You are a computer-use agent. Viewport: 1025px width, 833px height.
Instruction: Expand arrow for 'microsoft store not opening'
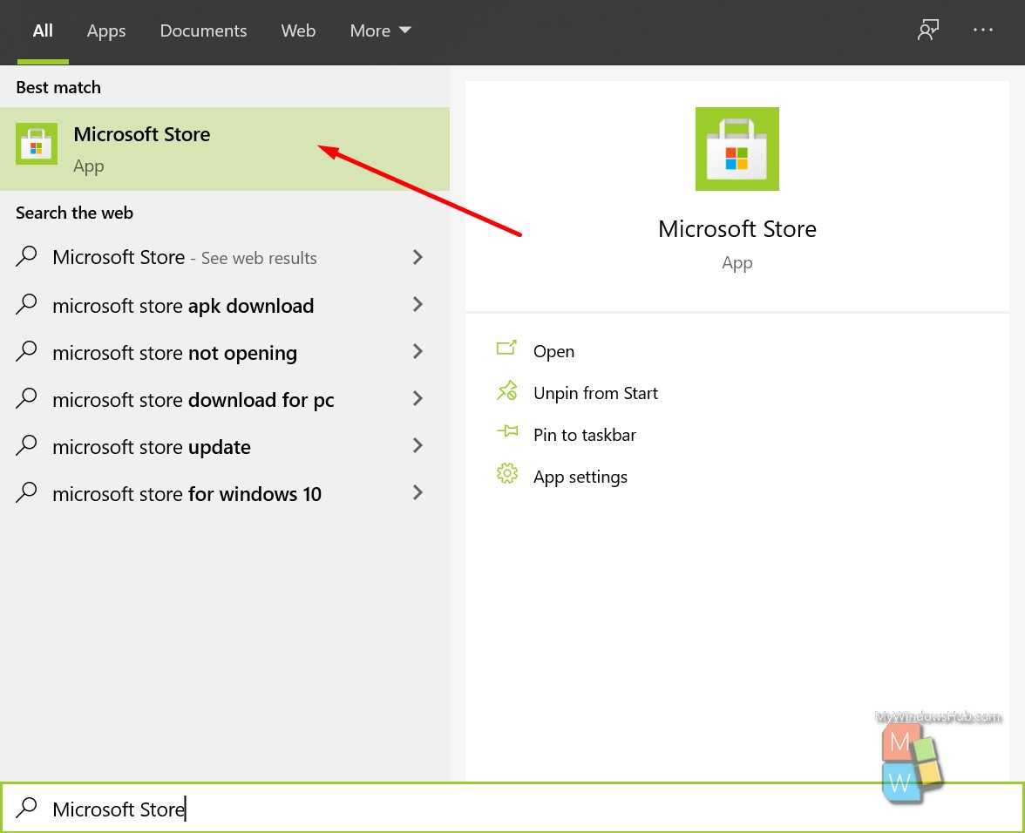click(417, 352)
